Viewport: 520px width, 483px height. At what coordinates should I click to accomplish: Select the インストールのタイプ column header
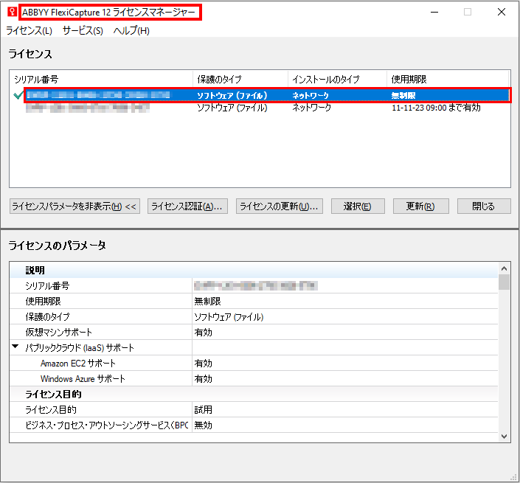[337, 79]
